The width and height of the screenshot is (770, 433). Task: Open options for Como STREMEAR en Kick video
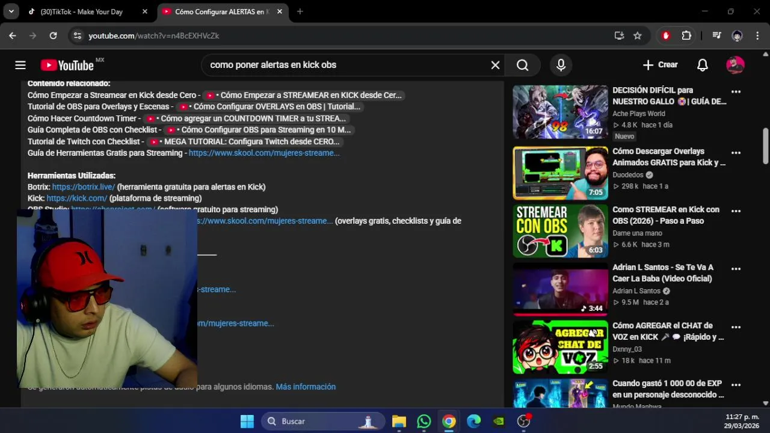click(736, 212)
